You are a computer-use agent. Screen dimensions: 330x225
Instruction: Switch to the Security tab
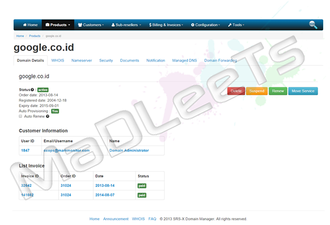106,61
